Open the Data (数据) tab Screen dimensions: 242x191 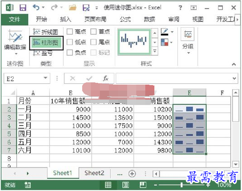[x=149, y=19]
